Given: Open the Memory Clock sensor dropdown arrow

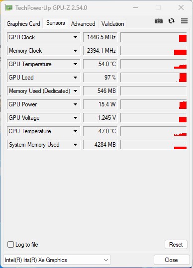Looking at the screenshot, I should tap(75, 51).
